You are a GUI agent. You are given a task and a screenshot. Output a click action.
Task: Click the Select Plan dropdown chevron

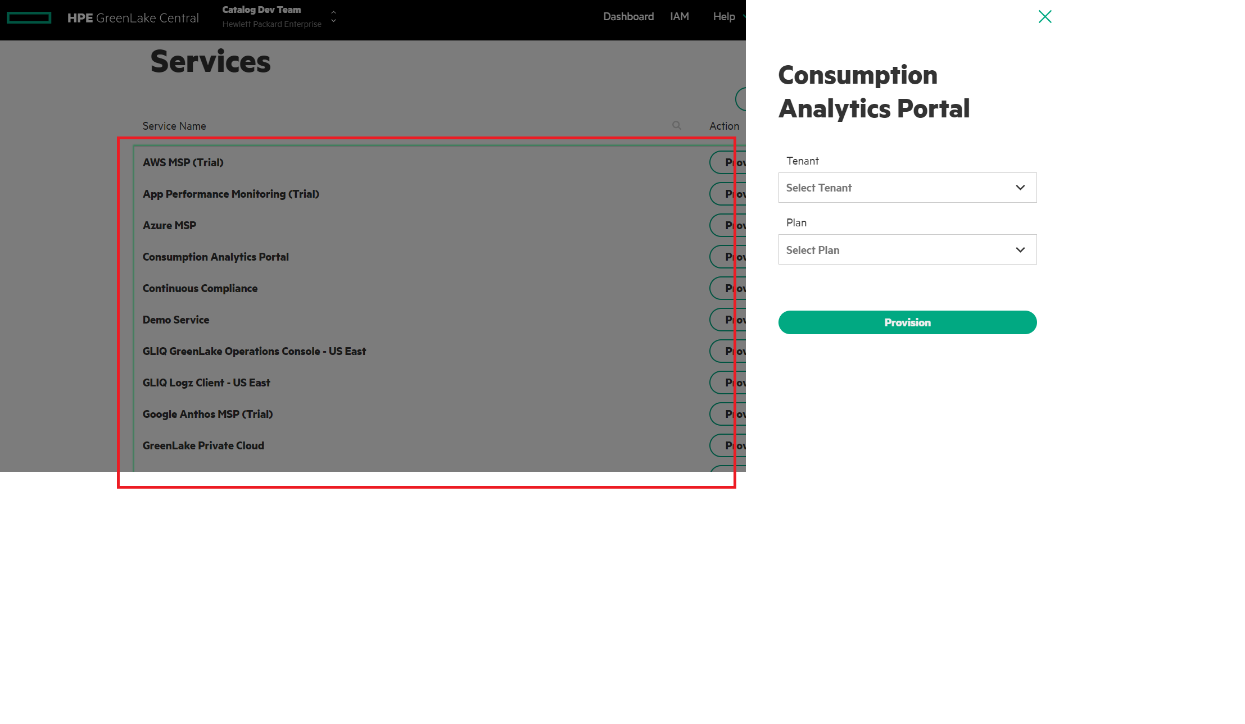tap(1020, 249)
